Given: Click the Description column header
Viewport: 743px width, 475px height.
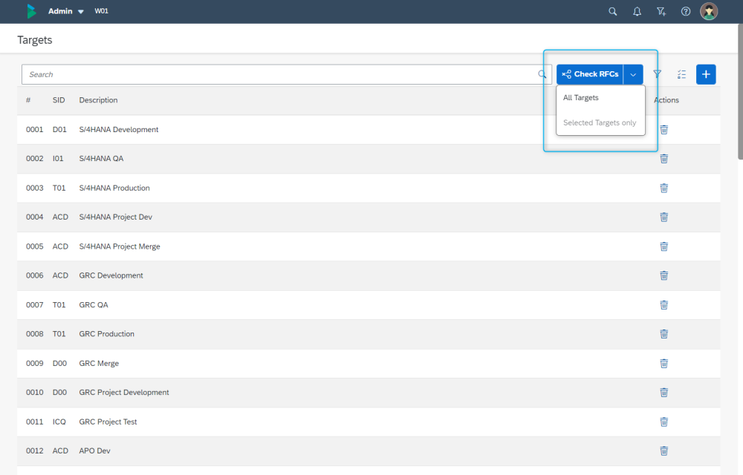Looking at the screenshot, I should (98, 100).
